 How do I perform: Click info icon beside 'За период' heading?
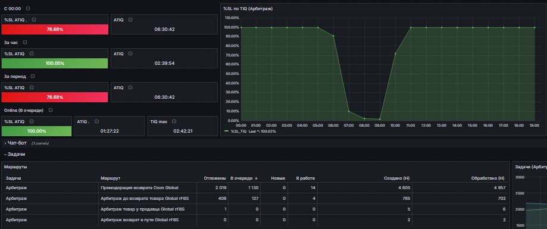click(33, 76)
